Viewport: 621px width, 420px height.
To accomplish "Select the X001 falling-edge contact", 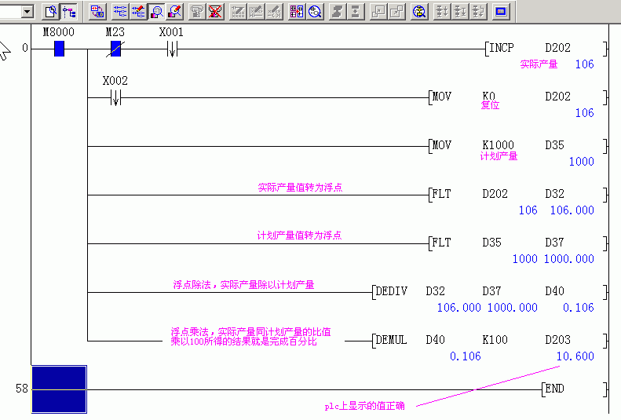I will point(172,49).
